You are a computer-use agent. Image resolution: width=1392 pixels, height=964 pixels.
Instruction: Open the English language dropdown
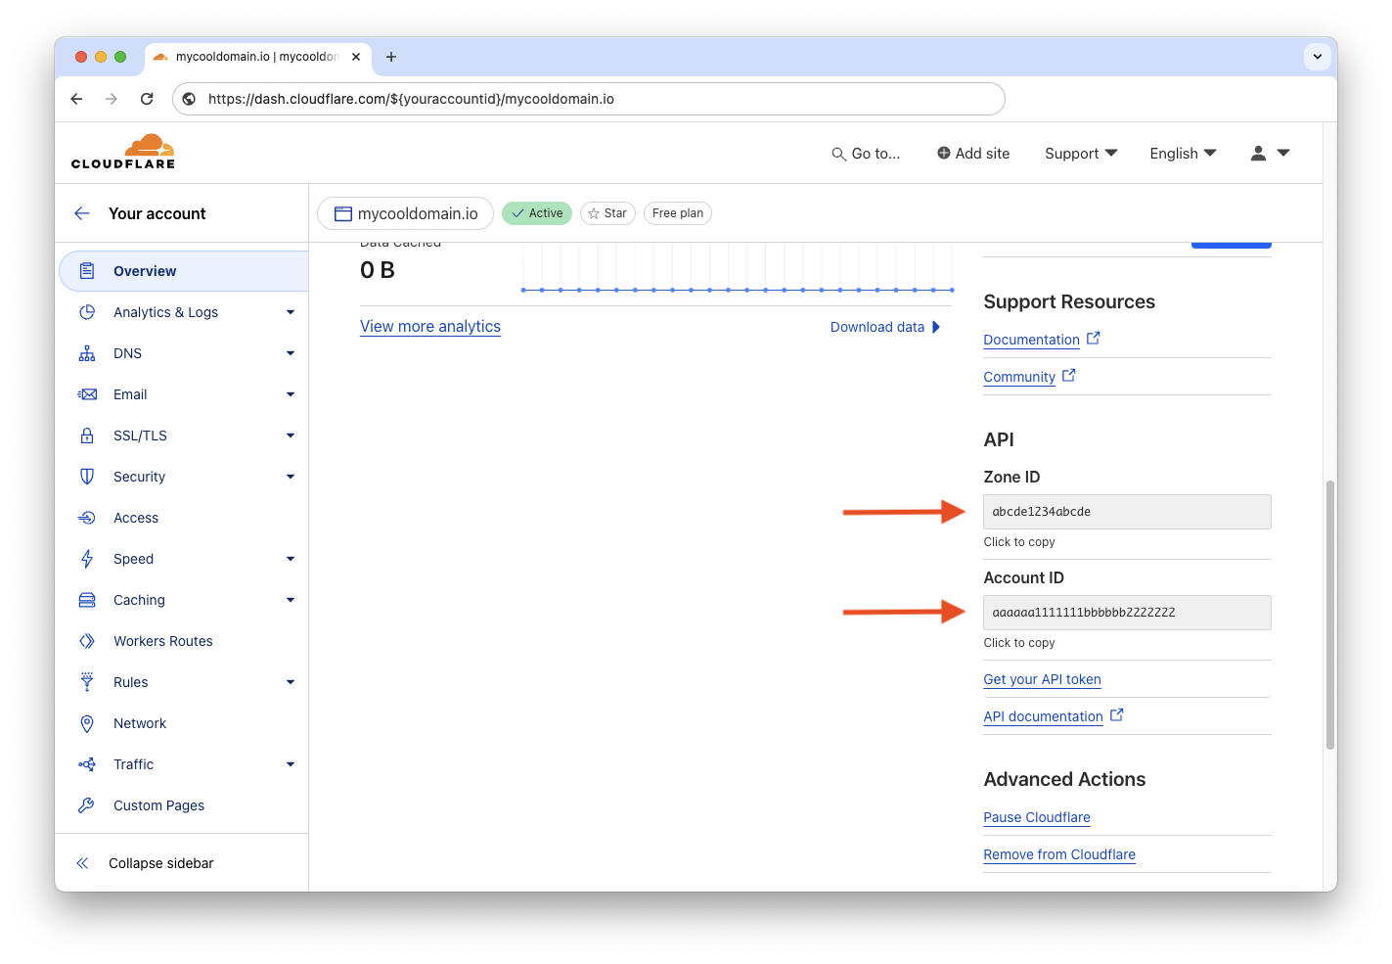pyautogui.click(x=1183, y=154)
